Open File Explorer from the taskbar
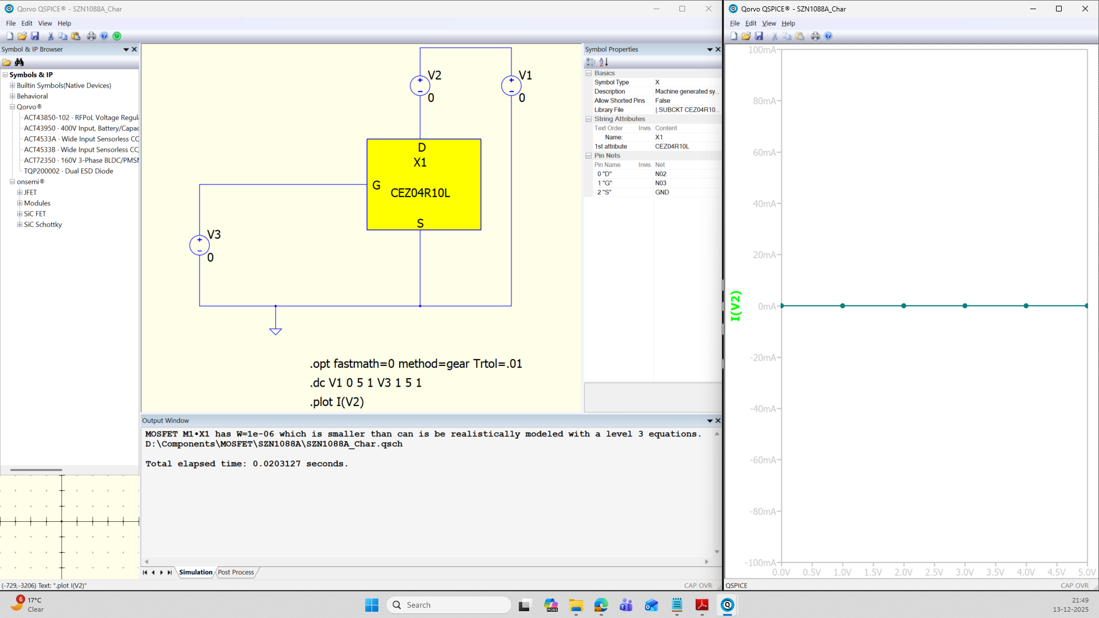Screen dimensions: 1099x618 pyautogui.click(x=576, y=605)
